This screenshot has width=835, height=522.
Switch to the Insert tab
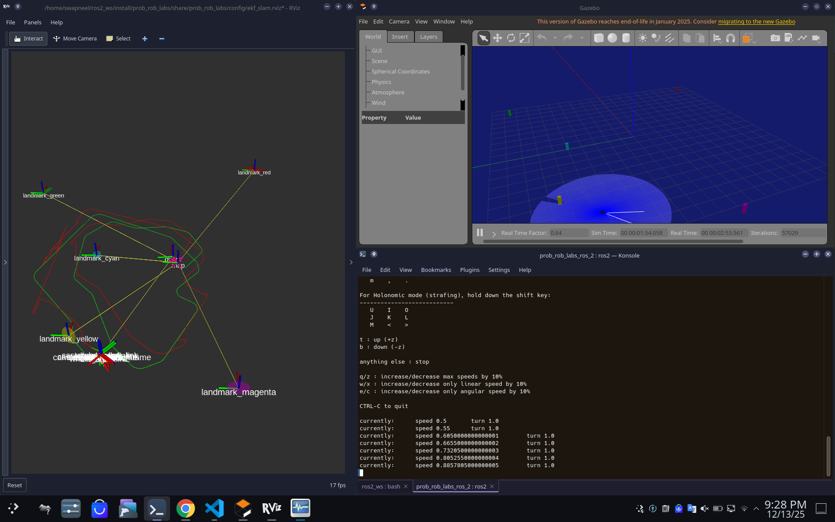click(400, 37)
